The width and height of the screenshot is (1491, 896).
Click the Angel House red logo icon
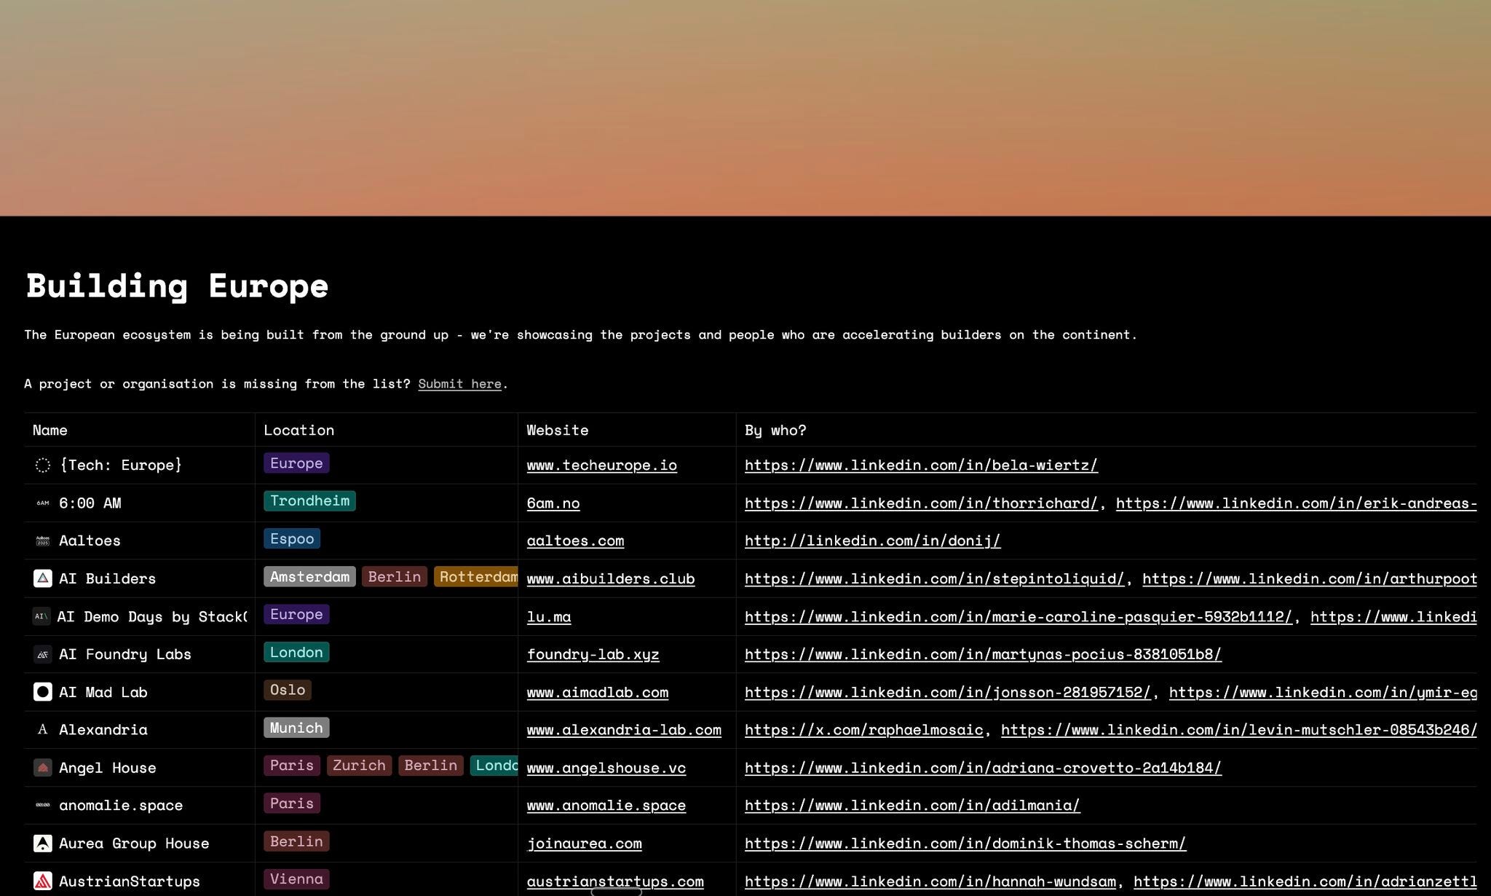[43, 768]
